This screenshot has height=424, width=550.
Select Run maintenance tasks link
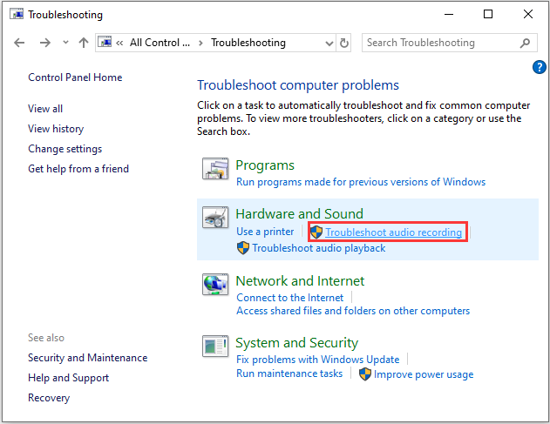[289, 374]
